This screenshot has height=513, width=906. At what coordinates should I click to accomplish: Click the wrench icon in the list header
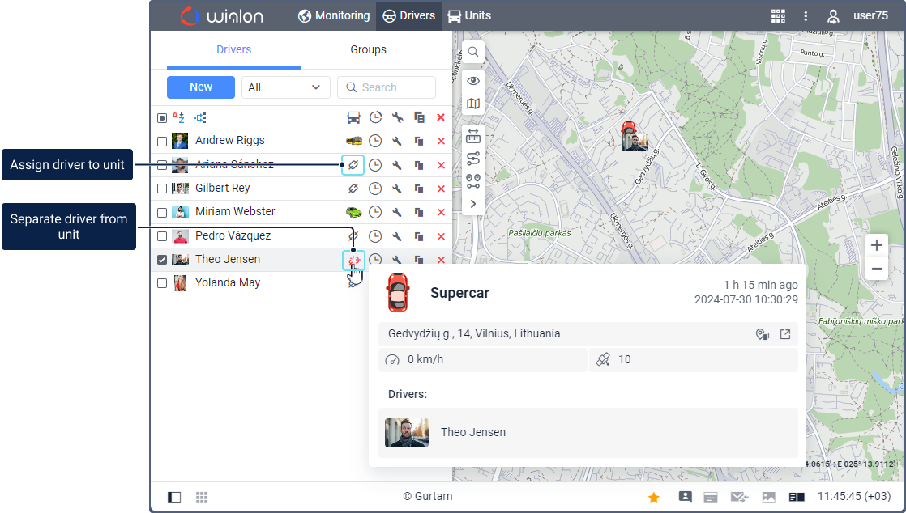(398, 117)
